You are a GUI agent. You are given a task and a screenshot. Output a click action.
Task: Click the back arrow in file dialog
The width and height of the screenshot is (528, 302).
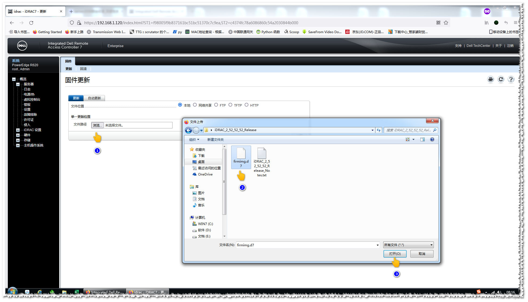188,130
